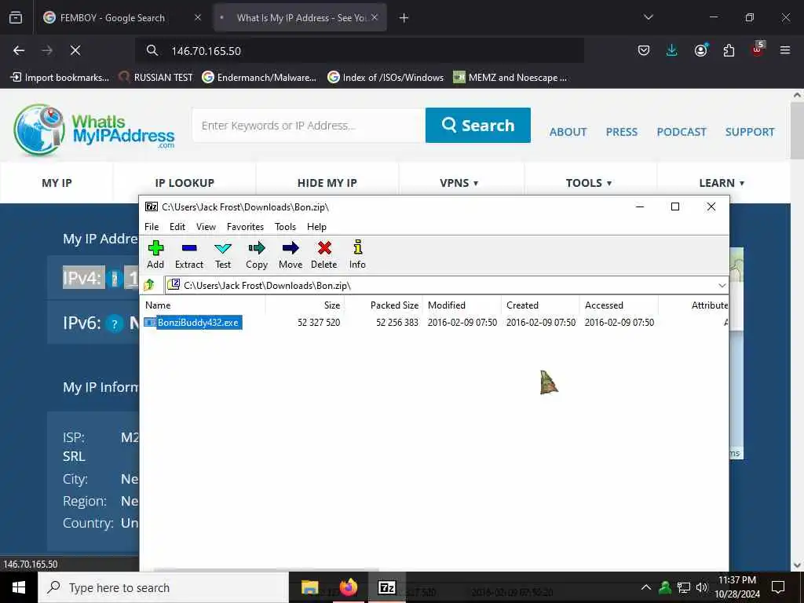The width and height of the screenshot is (804, 603).
Task: Open the View menu in 7-Zip
Action: pos(206,227)
